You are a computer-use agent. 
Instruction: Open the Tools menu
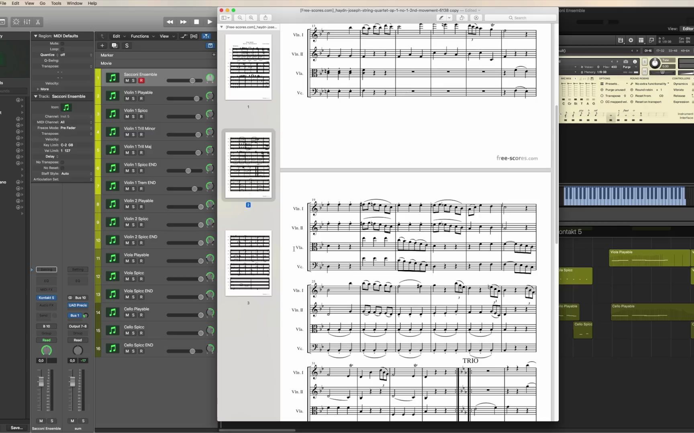click(56, 3)
